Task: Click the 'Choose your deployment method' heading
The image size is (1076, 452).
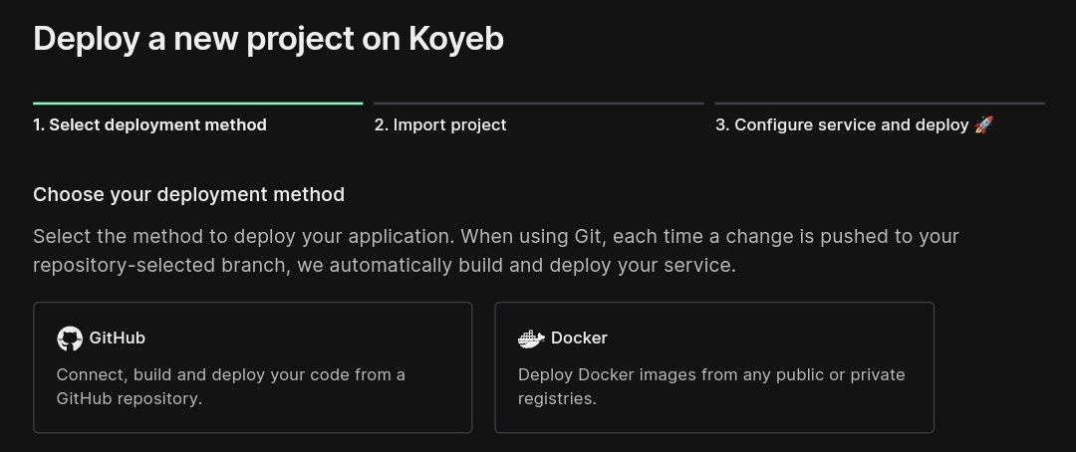Action: coord(188,195)
